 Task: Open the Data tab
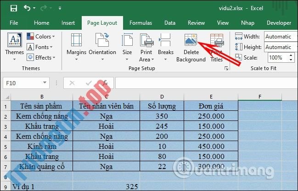170,23
